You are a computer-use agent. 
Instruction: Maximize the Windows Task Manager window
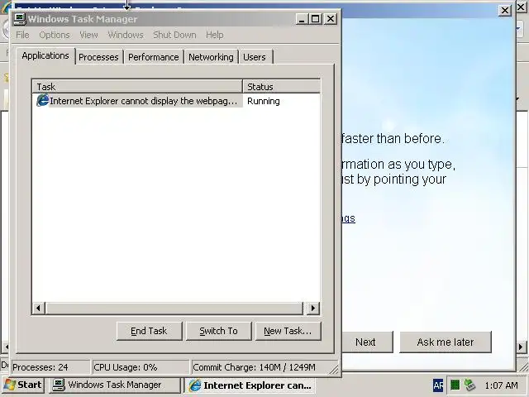[316, 19]
